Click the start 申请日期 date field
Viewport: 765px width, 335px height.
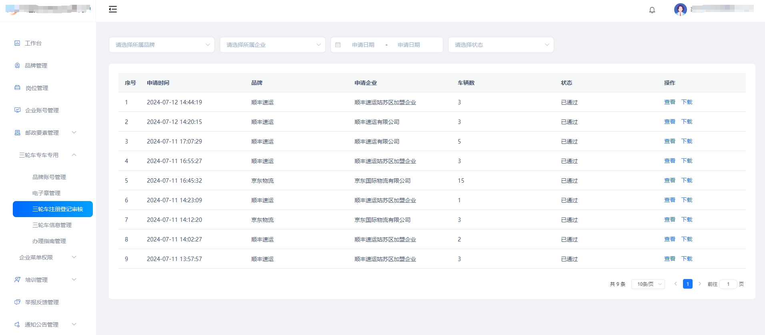coord(363,45)
